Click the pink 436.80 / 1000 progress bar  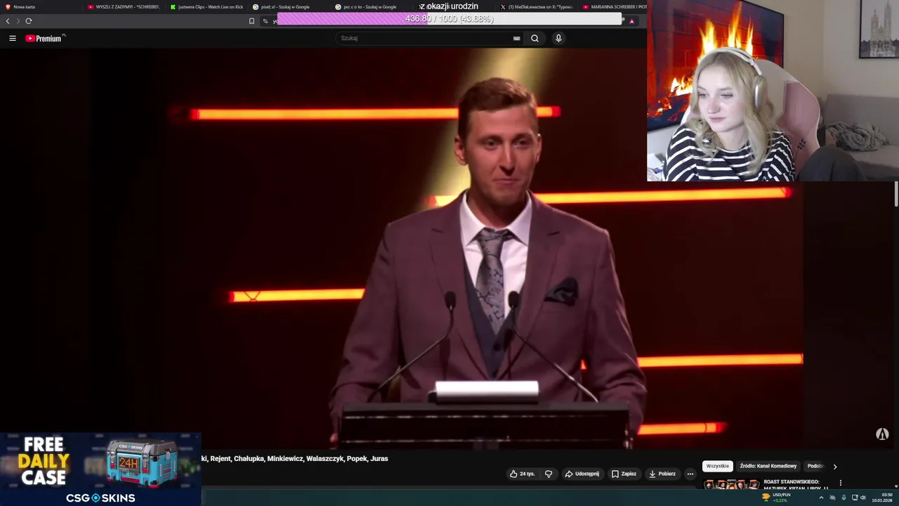click(449, 19)
